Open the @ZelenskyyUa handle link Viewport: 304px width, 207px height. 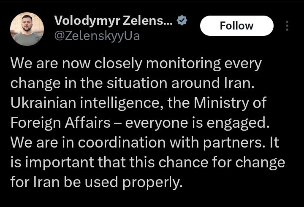(x=97, y=36)
